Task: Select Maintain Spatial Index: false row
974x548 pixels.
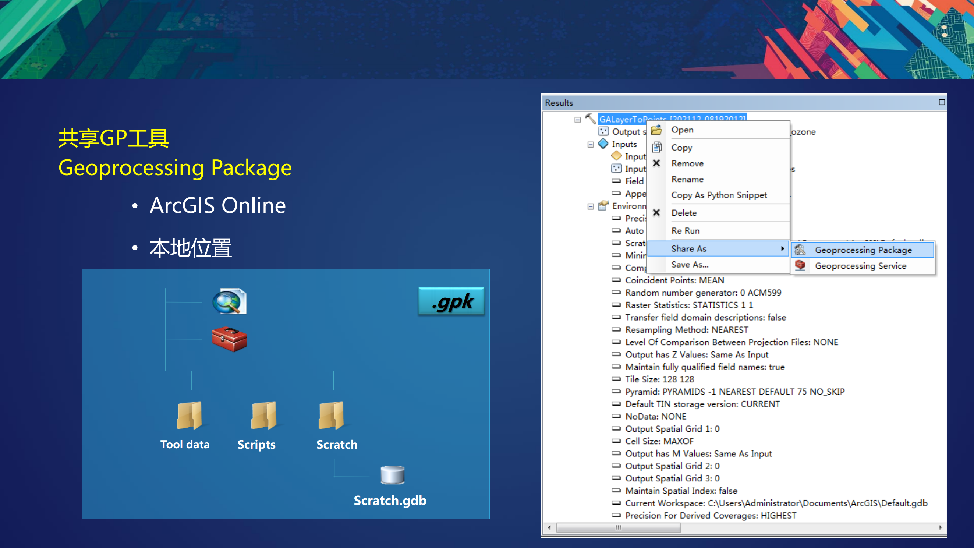Action: tap(681, 491)
